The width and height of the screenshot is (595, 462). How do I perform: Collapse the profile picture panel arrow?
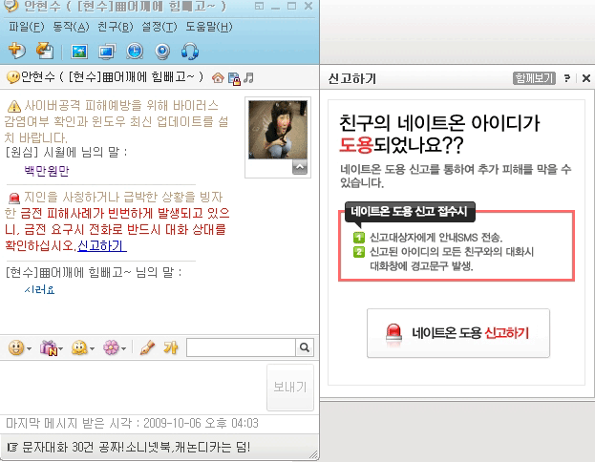pos(300,167)
